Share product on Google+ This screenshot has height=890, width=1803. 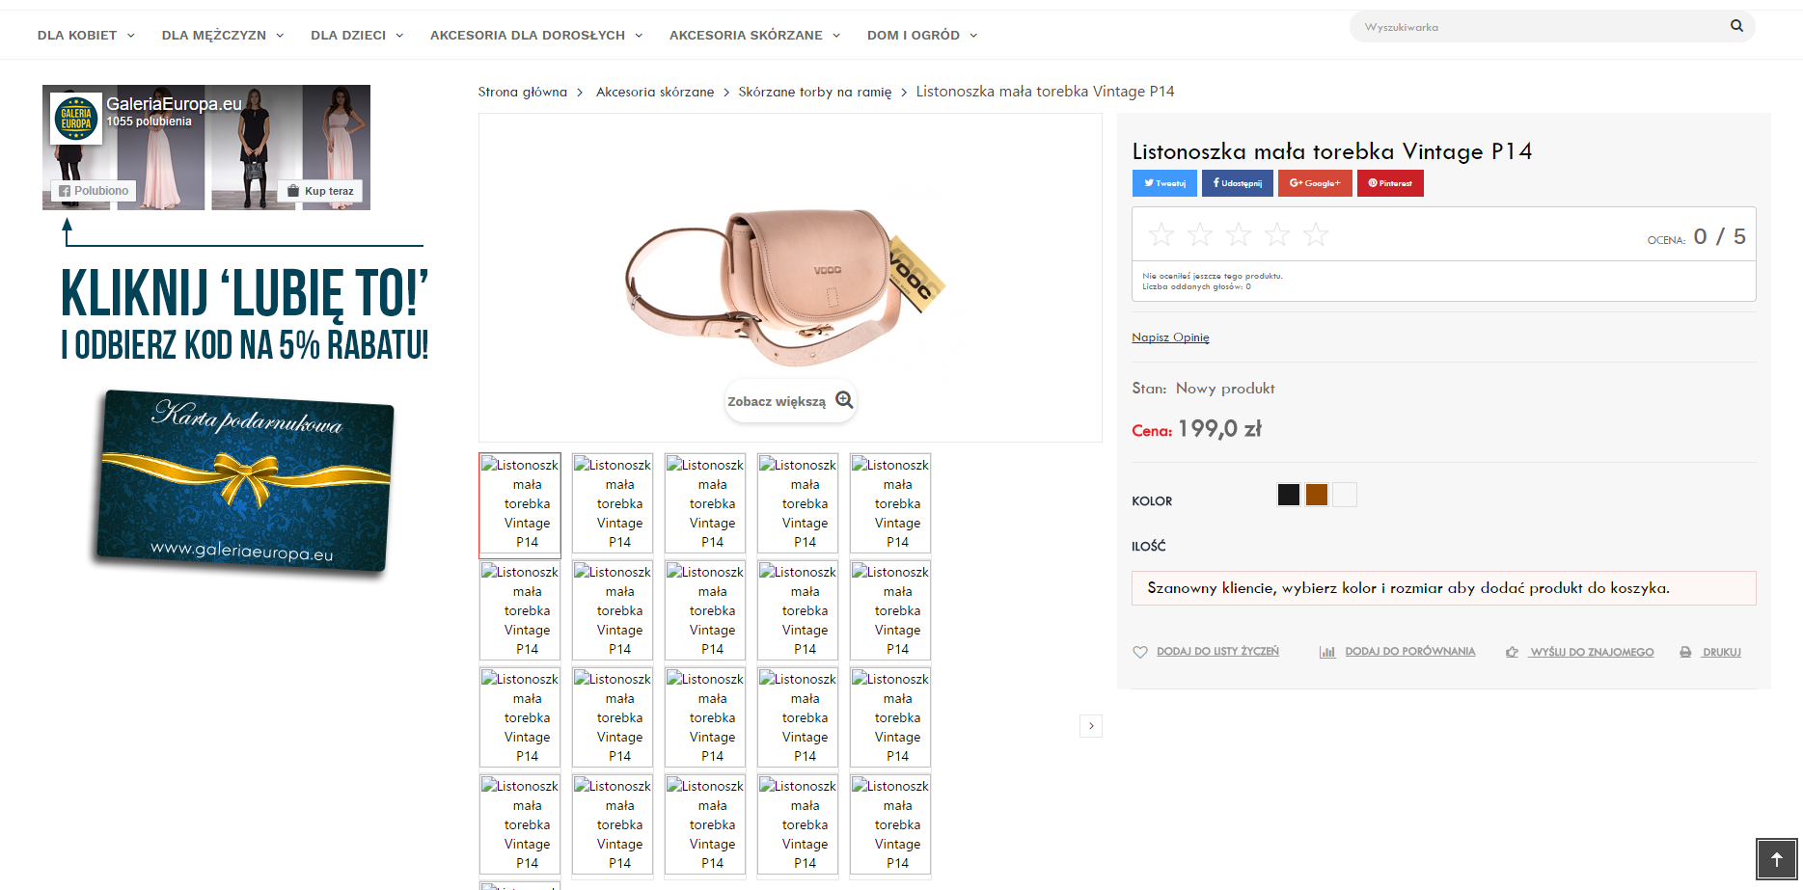[x=1315, y=183]
